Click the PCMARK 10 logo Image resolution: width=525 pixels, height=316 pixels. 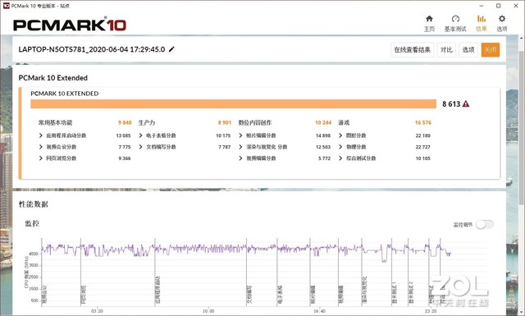point(70,25)
